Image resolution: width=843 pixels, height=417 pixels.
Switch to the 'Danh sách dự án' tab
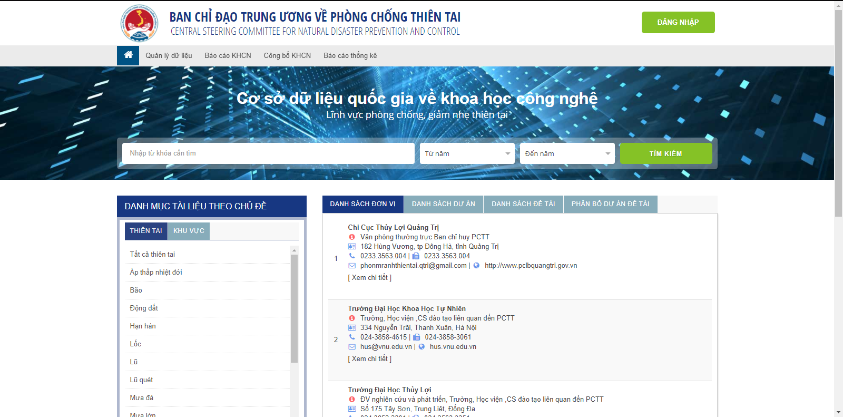click(x=443, y=204)
